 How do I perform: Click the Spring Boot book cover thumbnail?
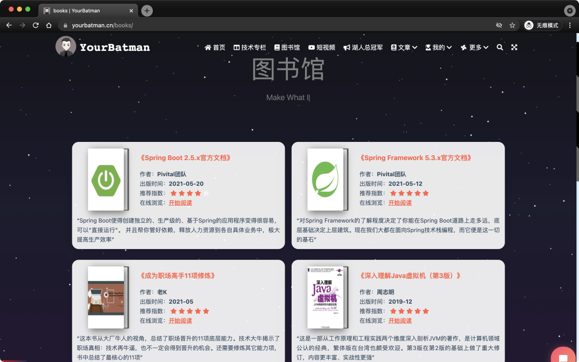pos(108,179)
